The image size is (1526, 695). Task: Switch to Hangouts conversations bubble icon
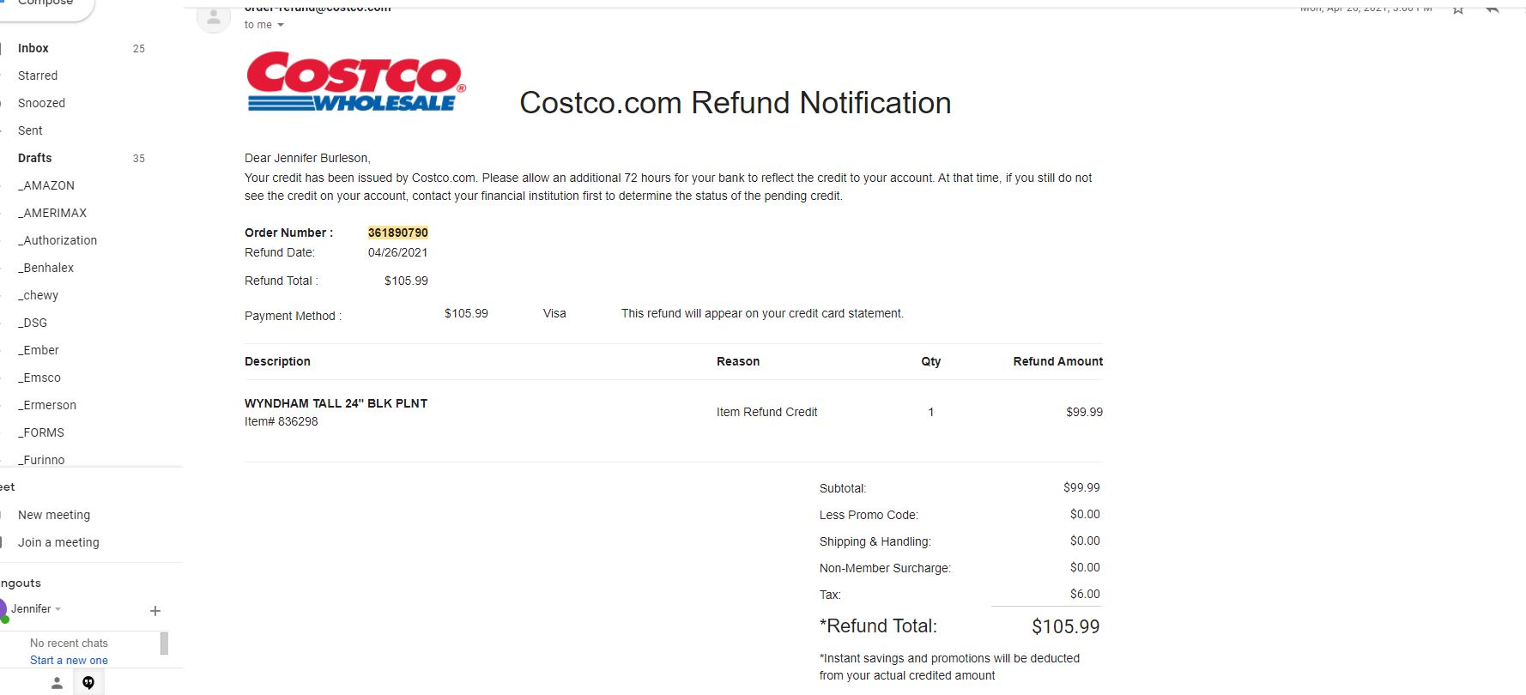click(88, 683)
